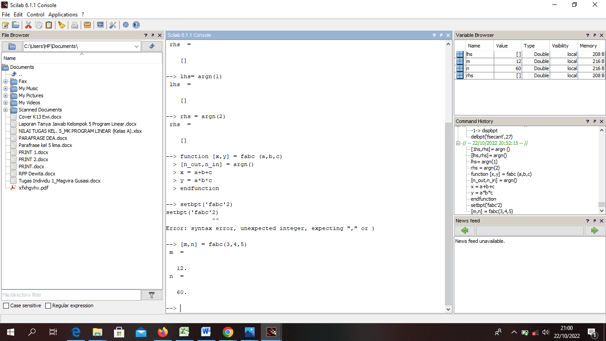Open help for the Variable Browser panel
606x341 pixels.
pyautogui.click(x=588, y=35)
